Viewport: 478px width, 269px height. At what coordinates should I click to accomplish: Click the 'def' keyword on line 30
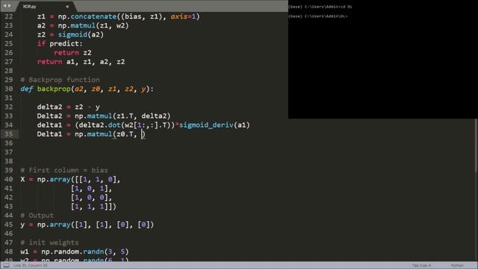(27, 89)
